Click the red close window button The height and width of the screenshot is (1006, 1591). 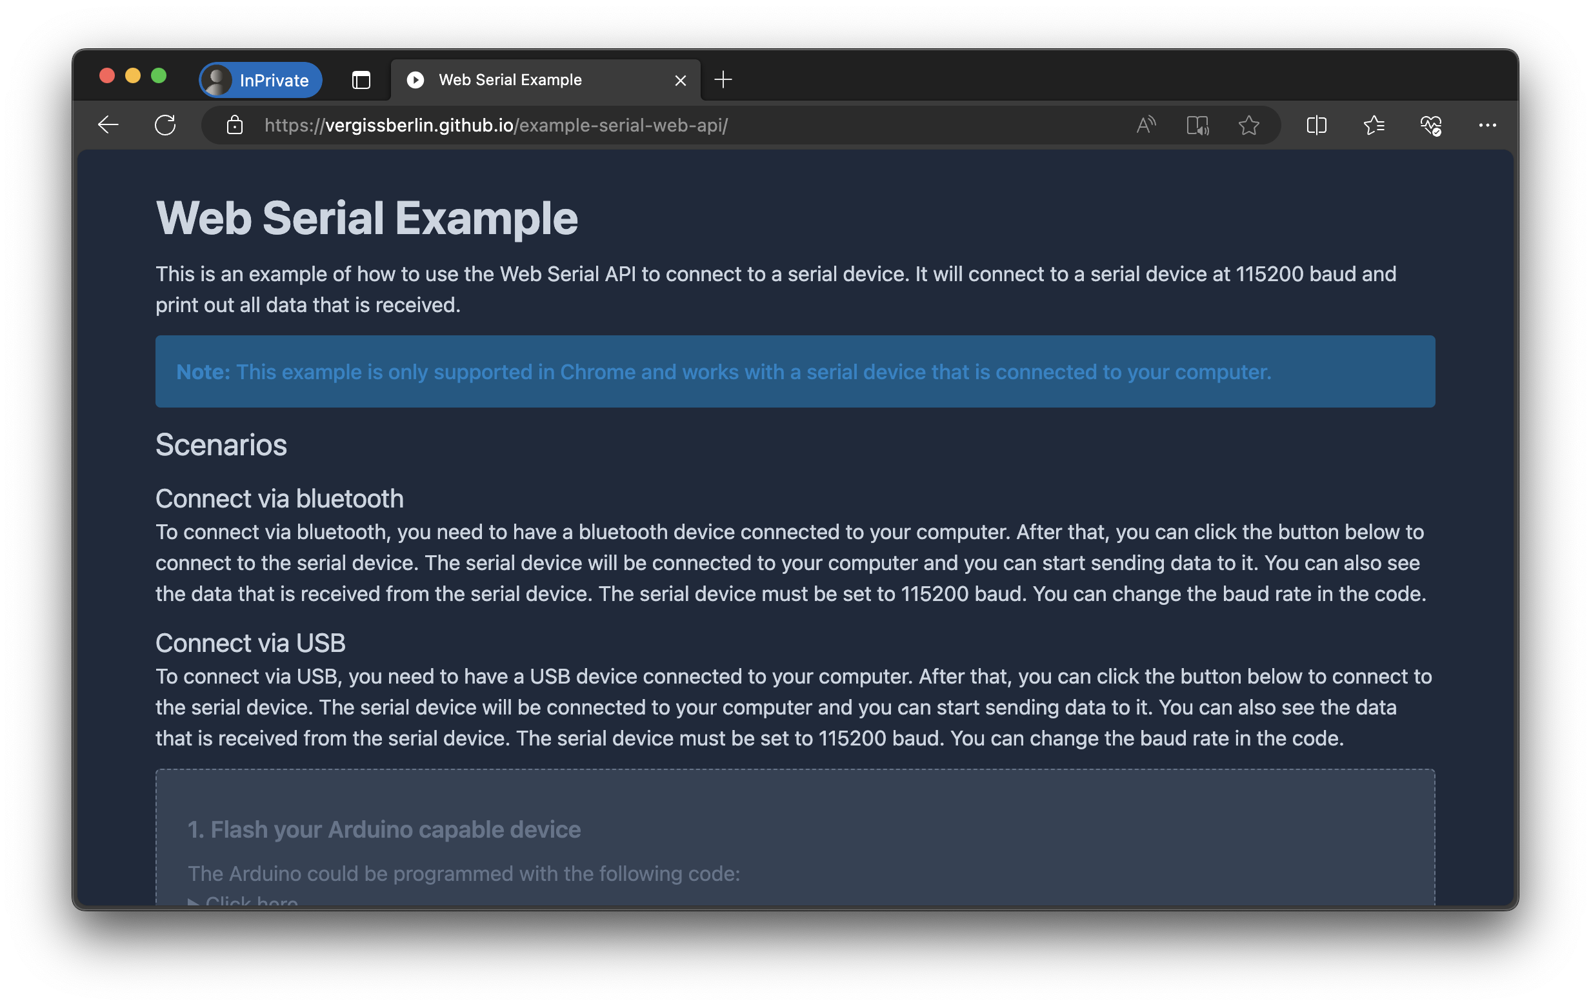pyautogui.click(x=107, y=75)
